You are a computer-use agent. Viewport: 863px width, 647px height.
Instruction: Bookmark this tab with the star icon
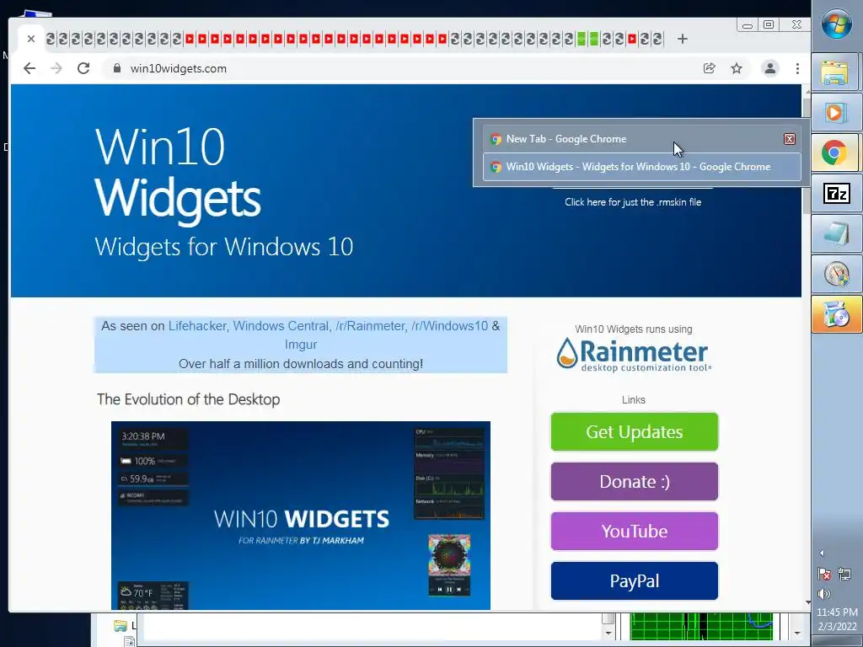click(737, 68)
